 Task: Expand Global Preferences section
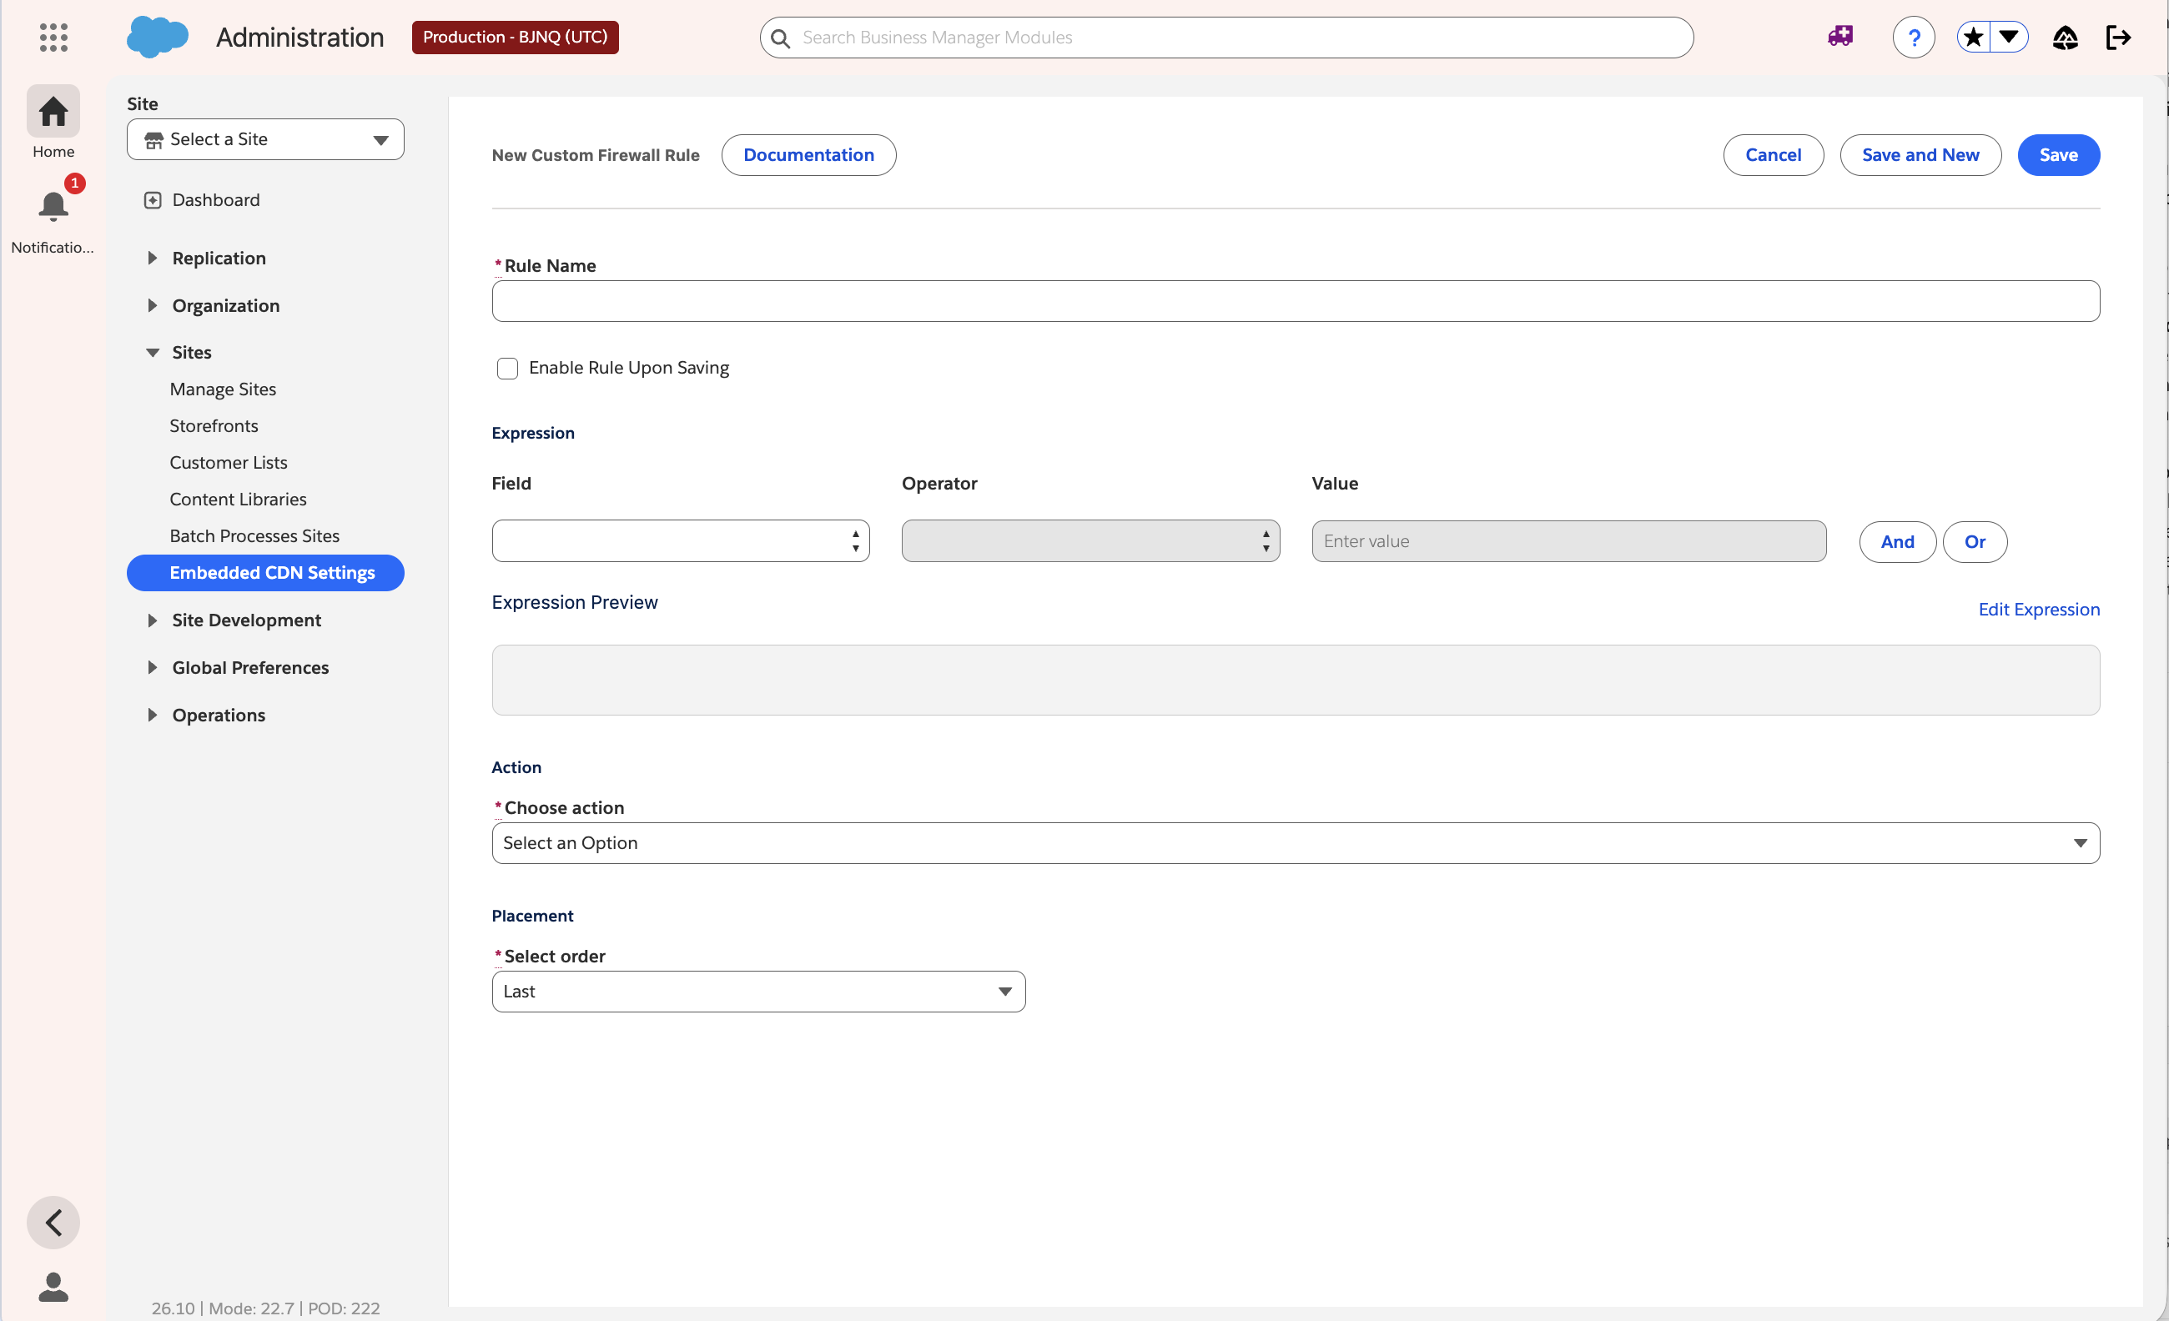tap(153, 668)
